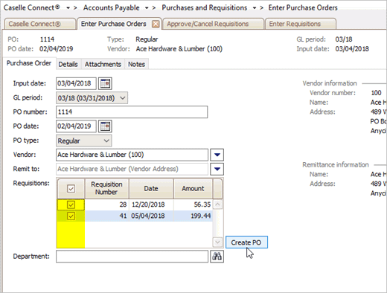The image size is (387, 293).
Task: Switch to the Approve/Cancel Requisitions tab
Action: click(213, 24)
